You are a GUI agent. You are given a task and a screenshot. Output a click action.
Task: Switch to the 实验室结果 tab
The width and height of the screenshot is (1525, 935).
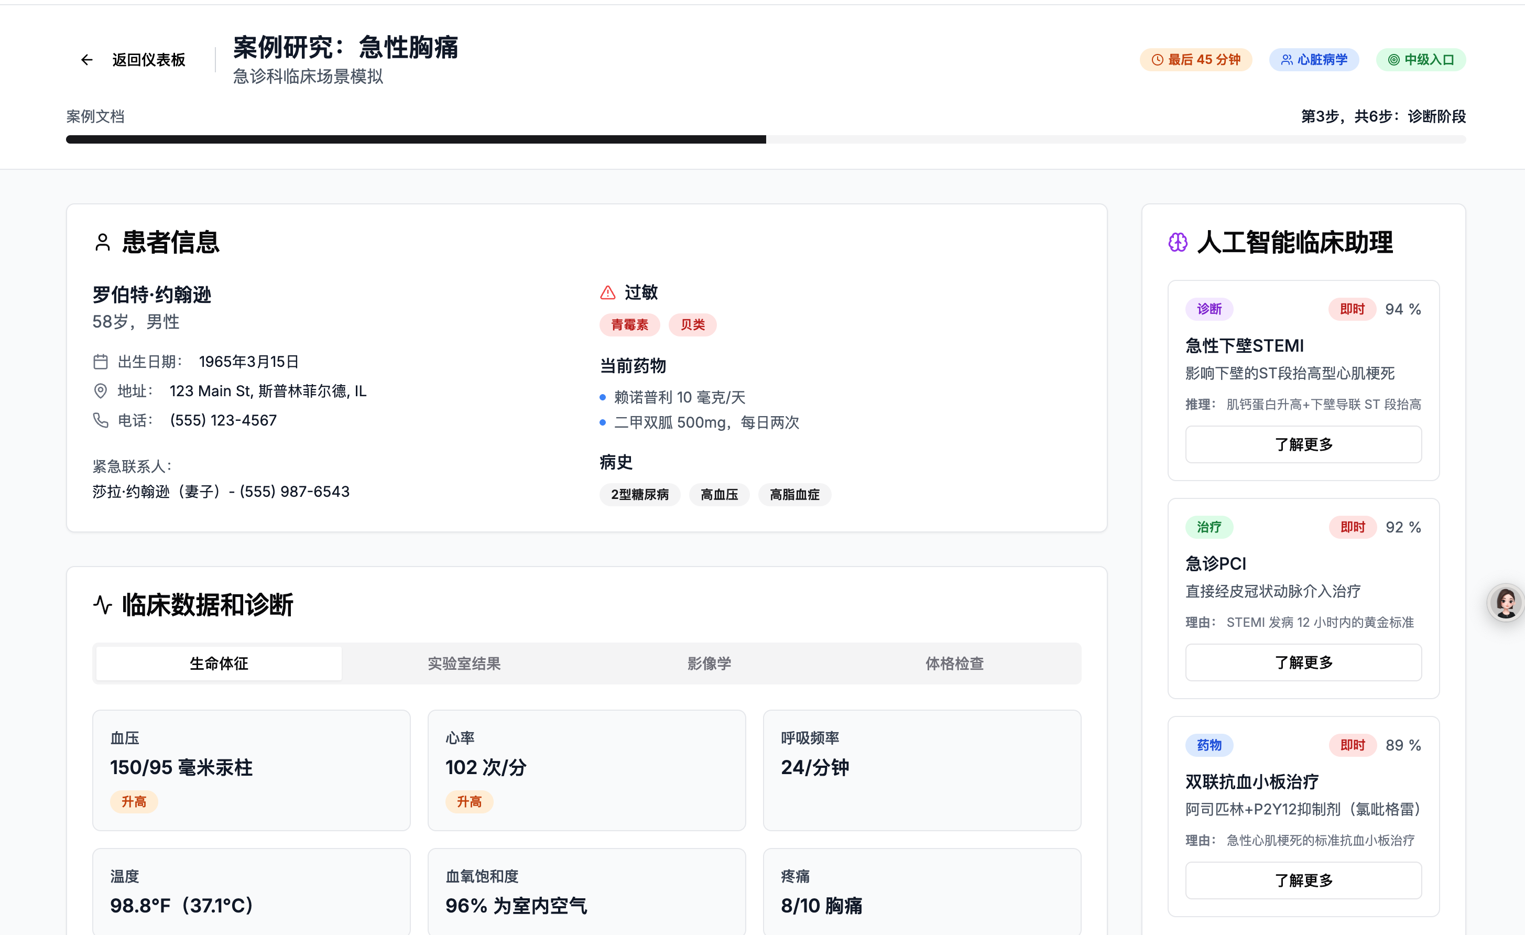click(x=464, y=664)
